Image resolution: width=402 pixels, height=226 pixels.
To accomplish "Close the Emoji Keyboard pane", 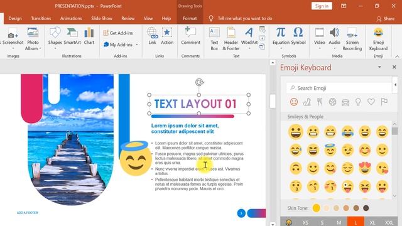I will pyautogui.click(x=394, y=67).
